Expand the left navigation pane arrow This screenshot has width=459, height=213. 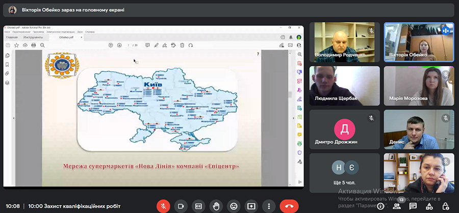pyautogui.click(x=13, y=118)
